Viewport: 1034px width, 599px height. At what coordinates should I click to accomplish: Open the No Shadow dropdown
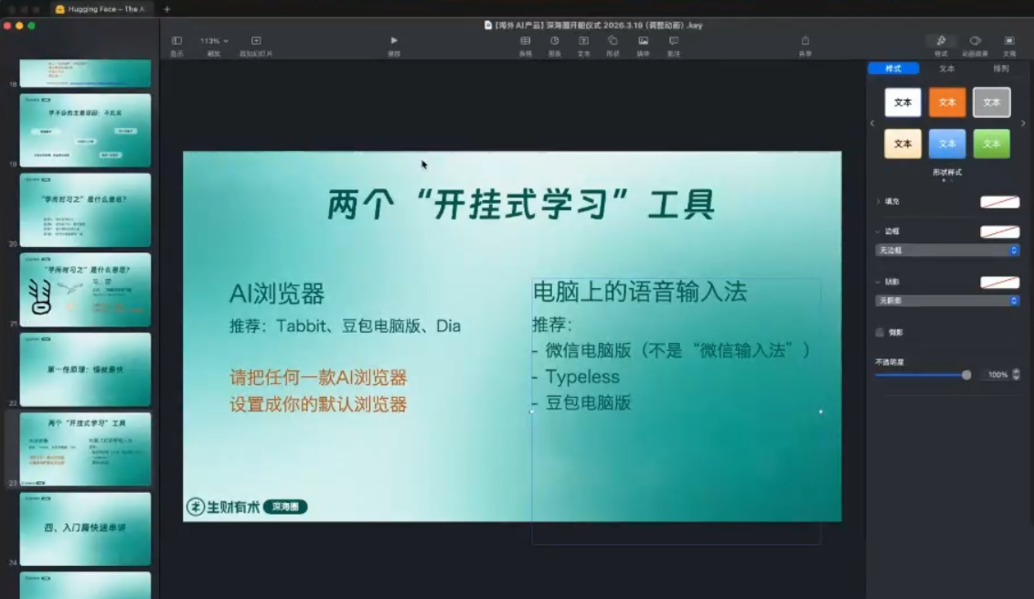pos(946,300)
